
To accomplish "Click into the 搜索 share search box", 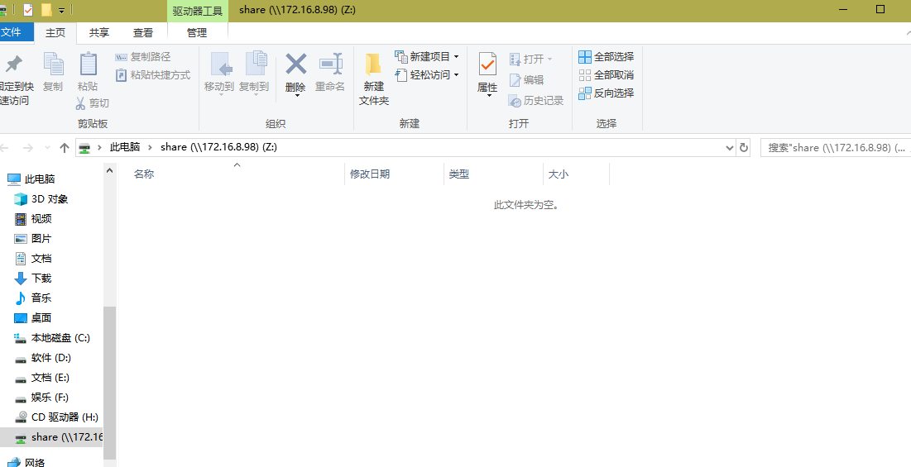I will [x=836, y=148].
